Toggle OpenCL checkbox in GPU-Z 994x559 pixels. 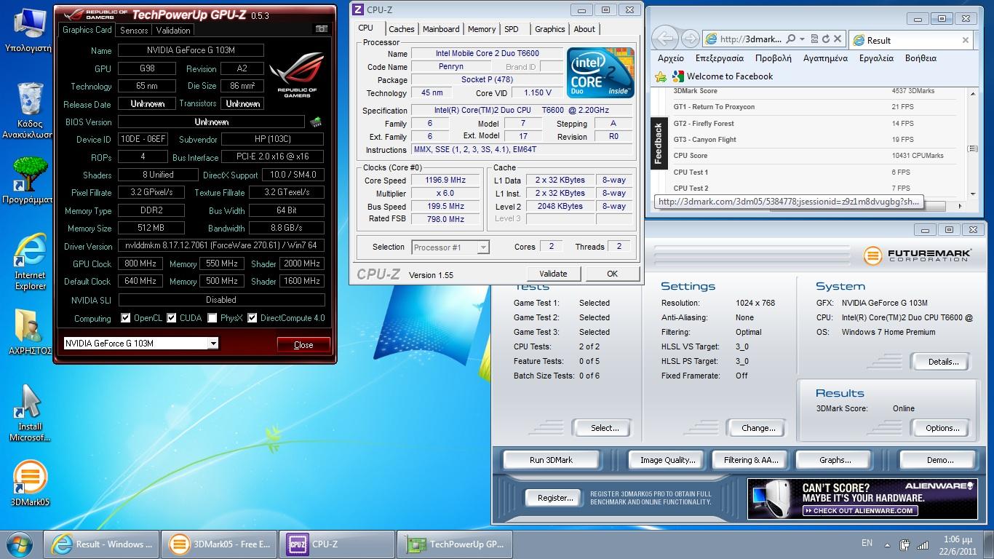tap(126, 318)
